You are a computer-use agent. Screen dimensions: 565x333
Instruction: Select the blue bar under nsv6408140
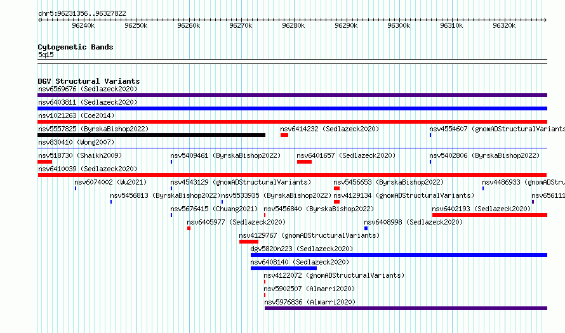pos(284,268)
